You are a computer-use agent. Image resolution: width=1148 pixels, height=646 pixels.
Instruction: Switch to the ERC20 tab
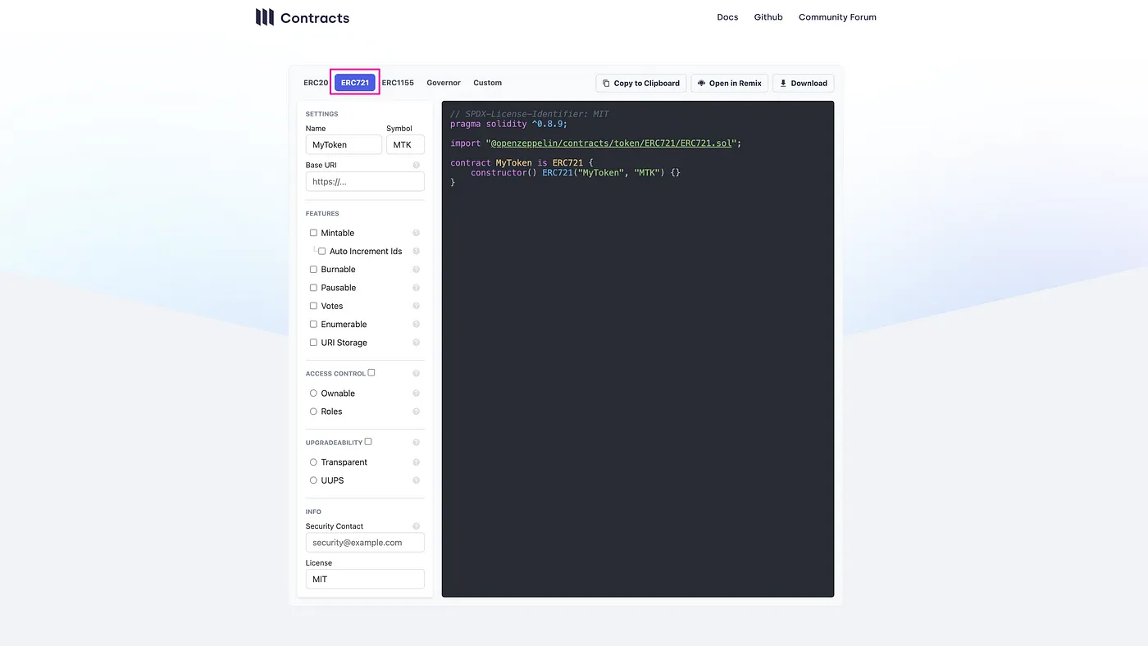316,83
